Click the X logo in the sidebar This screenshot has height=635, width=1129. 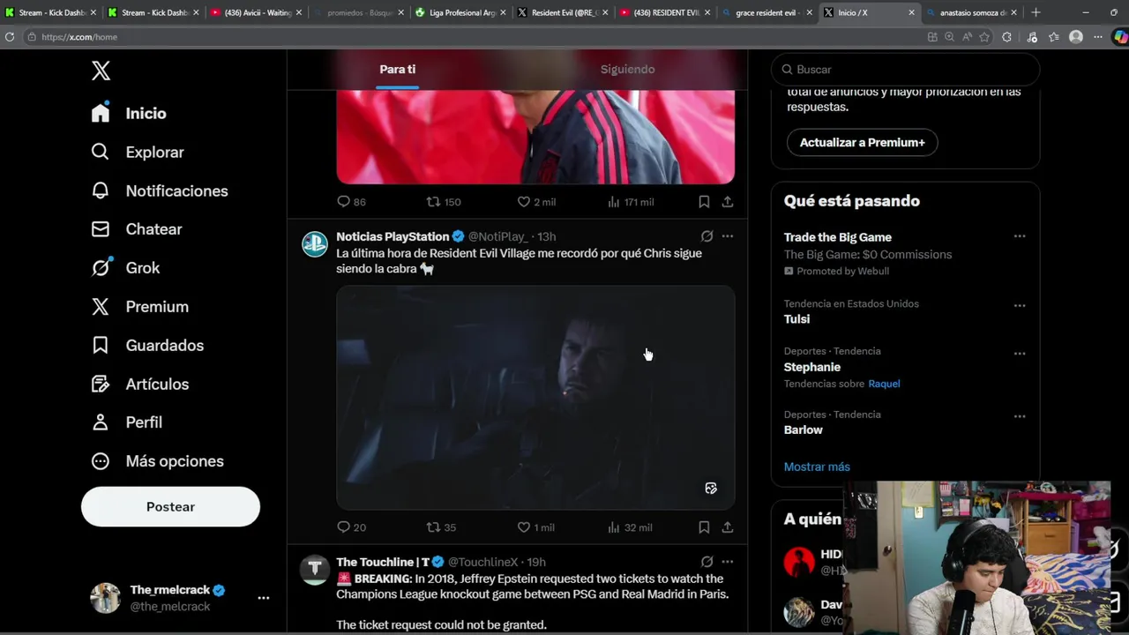click(101, 71)
